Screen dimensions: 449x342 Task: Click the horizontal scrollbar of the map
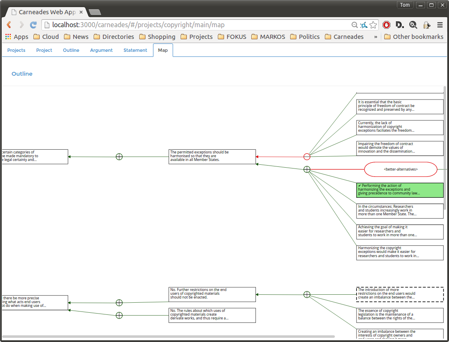click(x=168, y=337)
